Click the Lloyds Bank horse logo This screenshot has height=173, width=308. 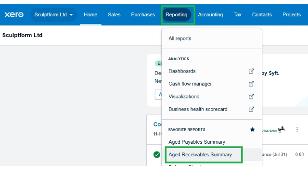(x=281, y=129)
